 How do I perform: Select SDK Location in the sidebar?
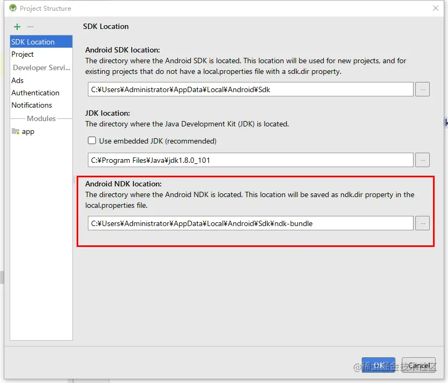pyautogui.click(x=33, y=42)
